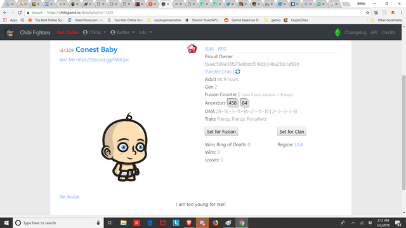406x228 pixels.
Task: Click the taskbar clock showing 2:12 AM
Action: 383,223
